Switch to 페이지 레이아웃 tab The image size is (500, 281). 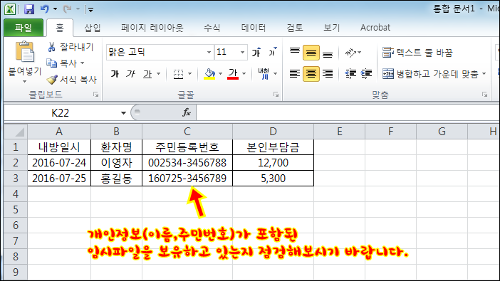pyautogui.click(x=152, y=28)
